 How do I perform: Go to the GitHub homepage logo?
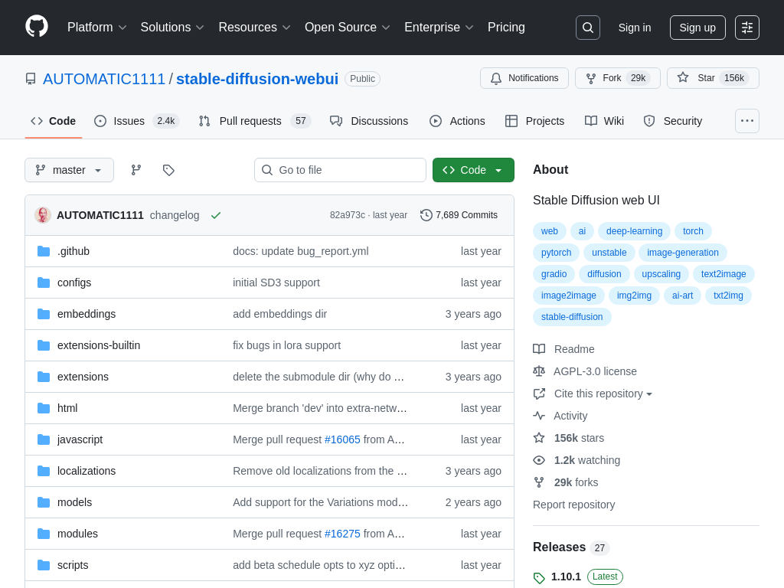(37, 27)
